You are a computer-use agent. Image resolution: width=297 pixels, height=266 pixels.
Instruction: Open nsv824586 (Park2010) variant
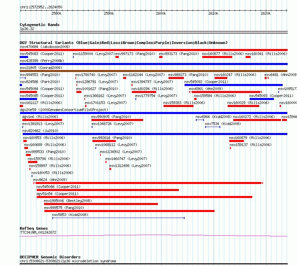point(21,85)
